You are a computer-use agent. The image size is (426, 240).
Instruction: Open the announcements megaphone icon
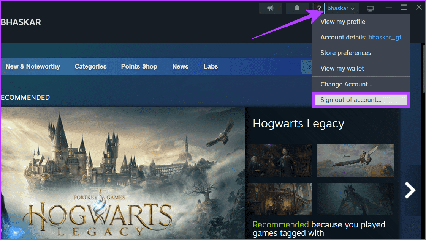tap(270, 8)
